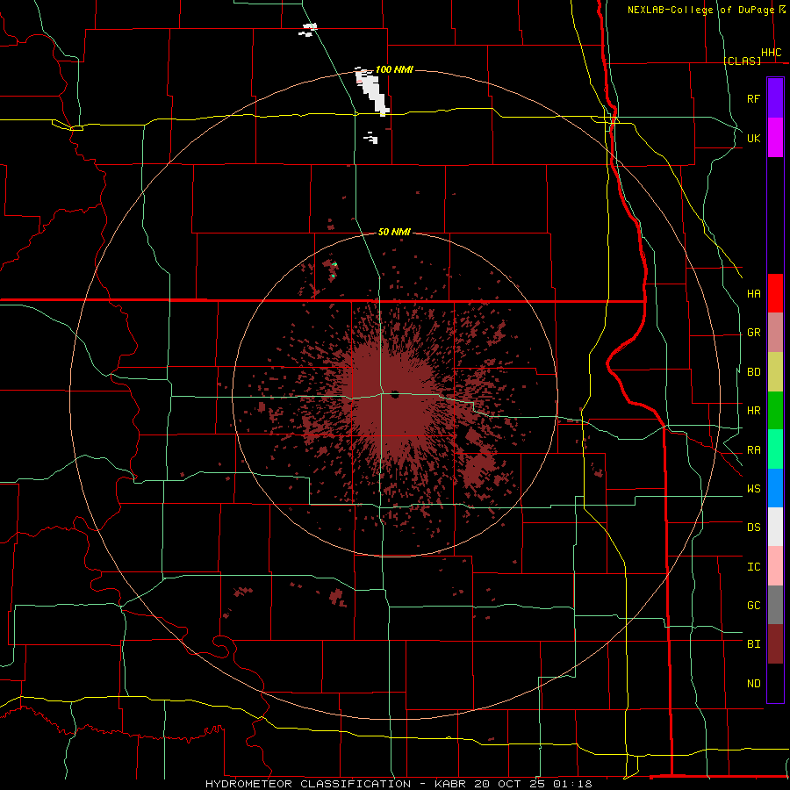Click the 20 OCT 25 date text
790x790 pixels.
pos(510,784)
